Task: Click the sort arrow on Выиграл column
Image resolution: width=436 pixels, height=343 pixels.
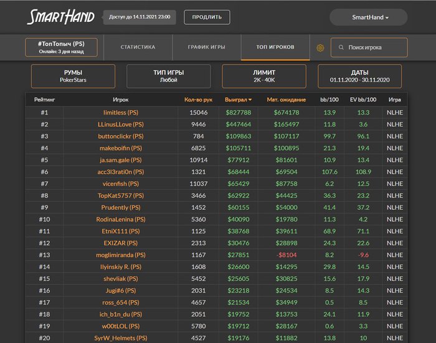Action: [x=250, y=100]
